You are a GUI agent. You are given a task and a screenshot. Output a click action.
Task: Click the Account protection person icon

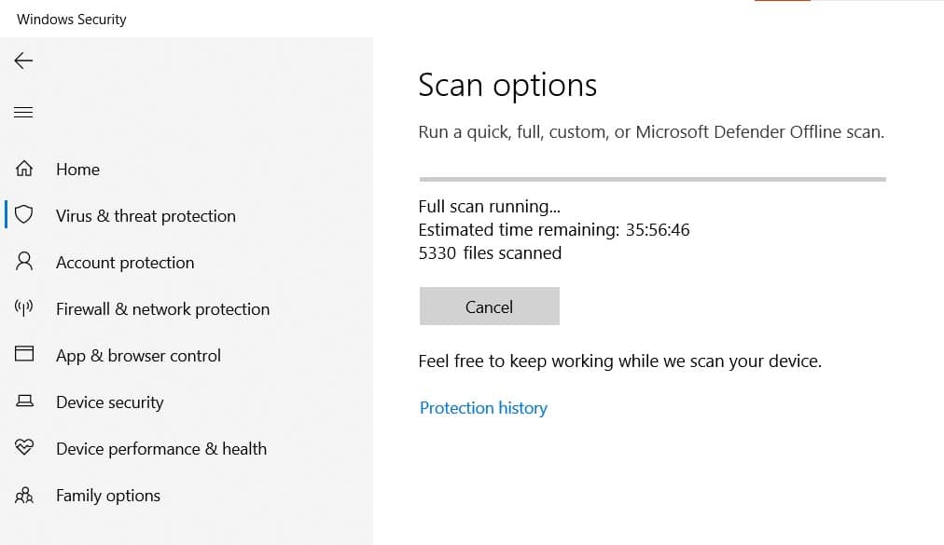coord(24,262)
